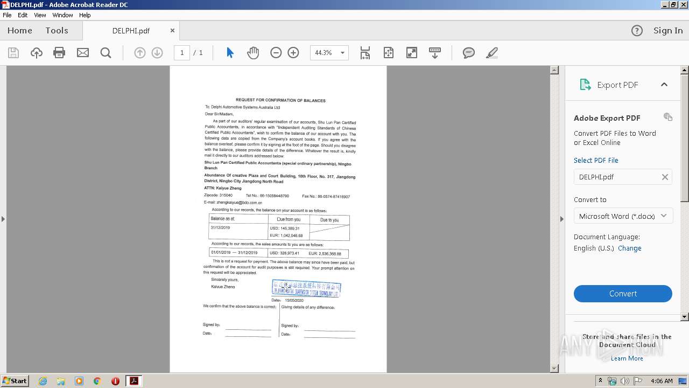Click the right panel scrollbar up arrow
This screenshot has height=388, width=689.
[x=685, y=70]
